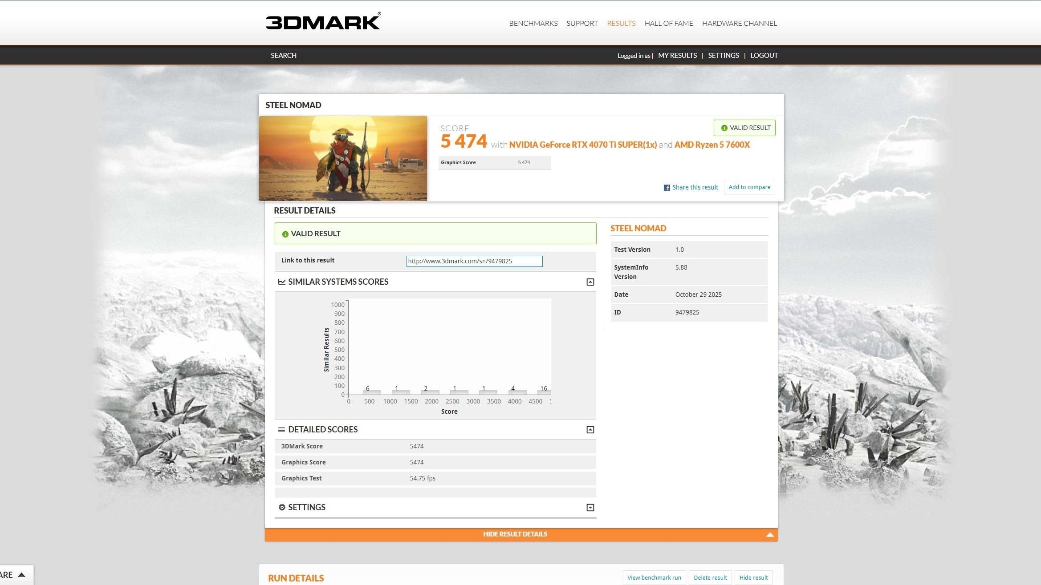Click Search in the dark bar

(x=283, y=56)
